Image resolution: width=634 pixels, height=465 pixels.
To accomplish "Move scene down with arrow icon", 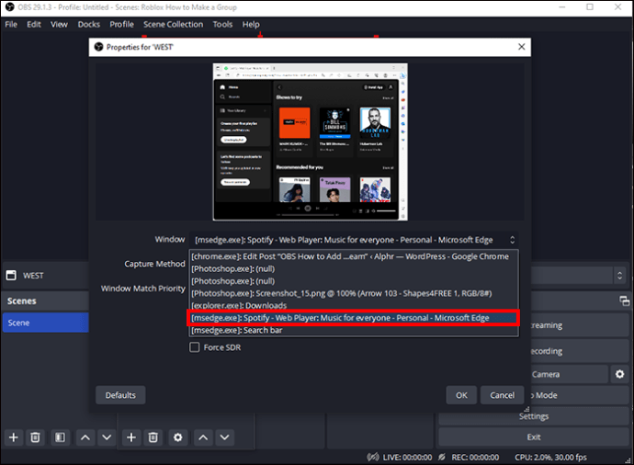I will [107, 437].
